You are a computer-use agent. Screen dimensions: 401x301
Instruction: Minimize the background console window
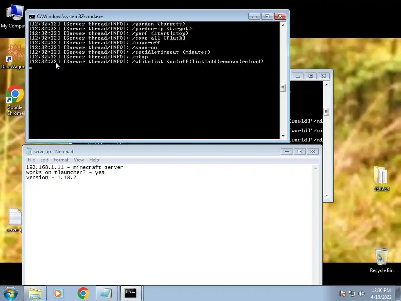pyautogui.click(x=298, y=76)
